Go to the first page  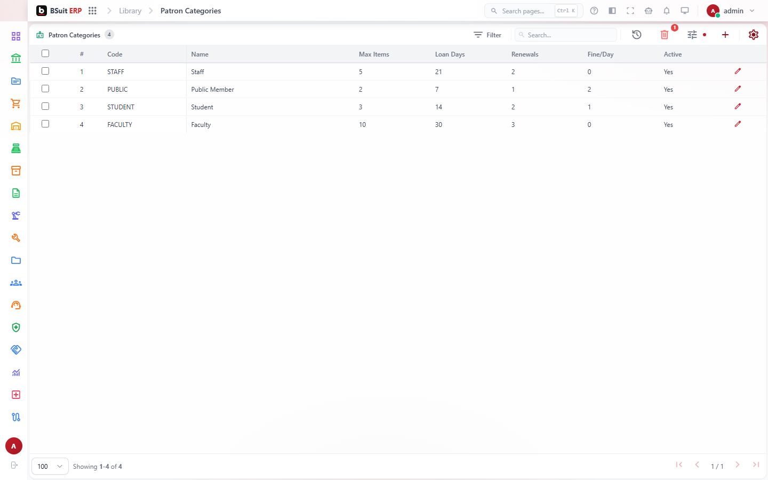click(x=679, y=465)
